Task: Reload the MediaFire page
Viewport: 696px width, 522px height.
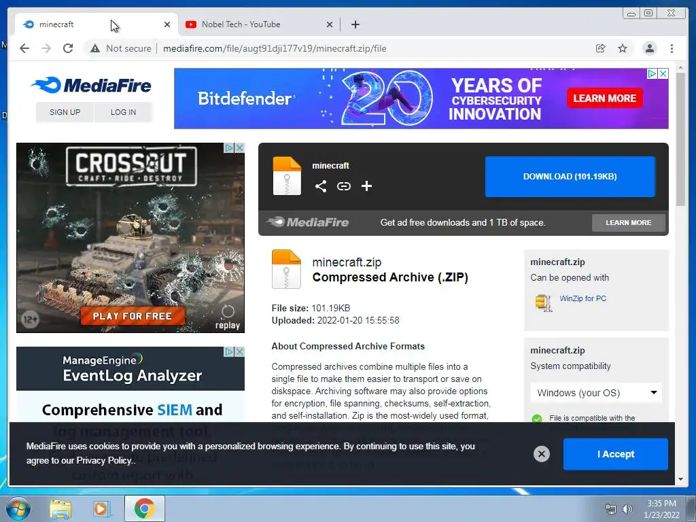Action: pyautogui.click(x=68, y=48)
